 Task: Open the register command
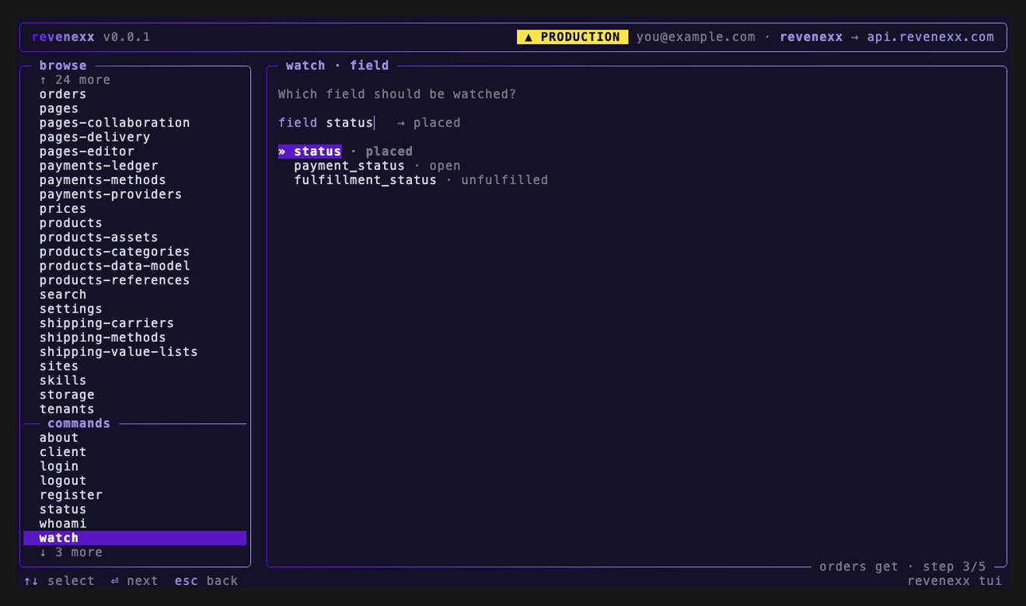click(71, 495)
